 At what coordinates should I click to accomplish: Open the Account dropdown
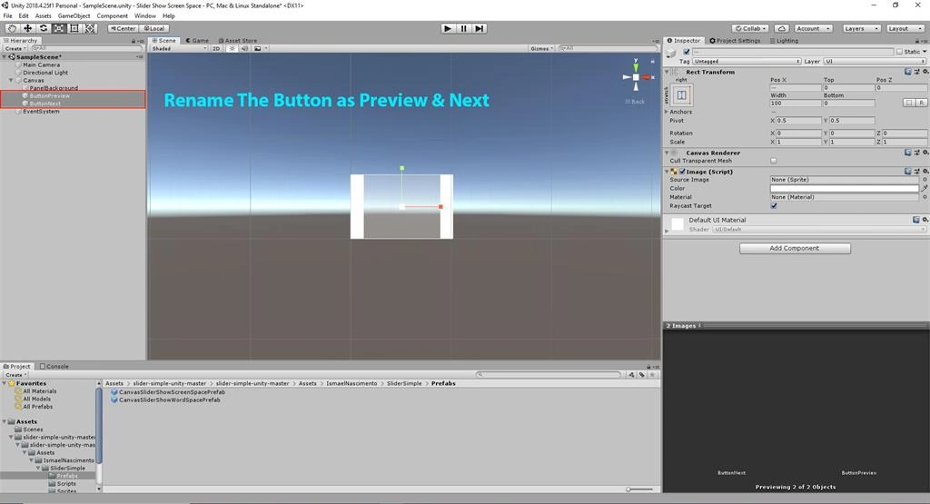point(814,28)
